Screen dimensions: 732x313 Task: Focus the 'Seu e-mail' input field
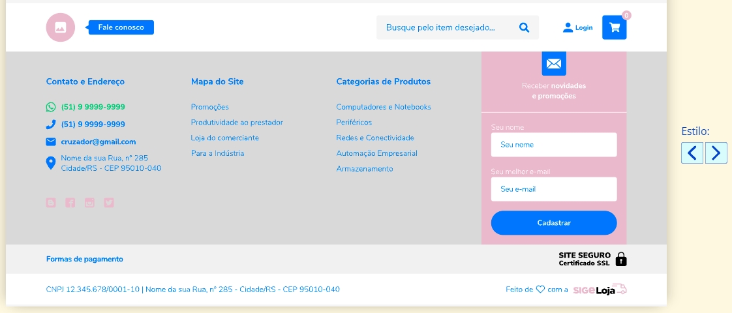pos(553,189)
